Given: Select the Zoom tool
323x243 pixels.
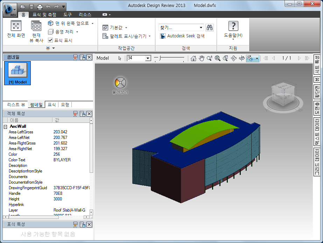Looking at the screenshot, I should [x=210, y=58].
